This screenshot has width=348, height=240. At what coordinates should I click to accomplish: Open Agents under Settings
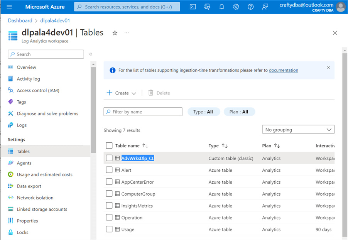point(24,163)
